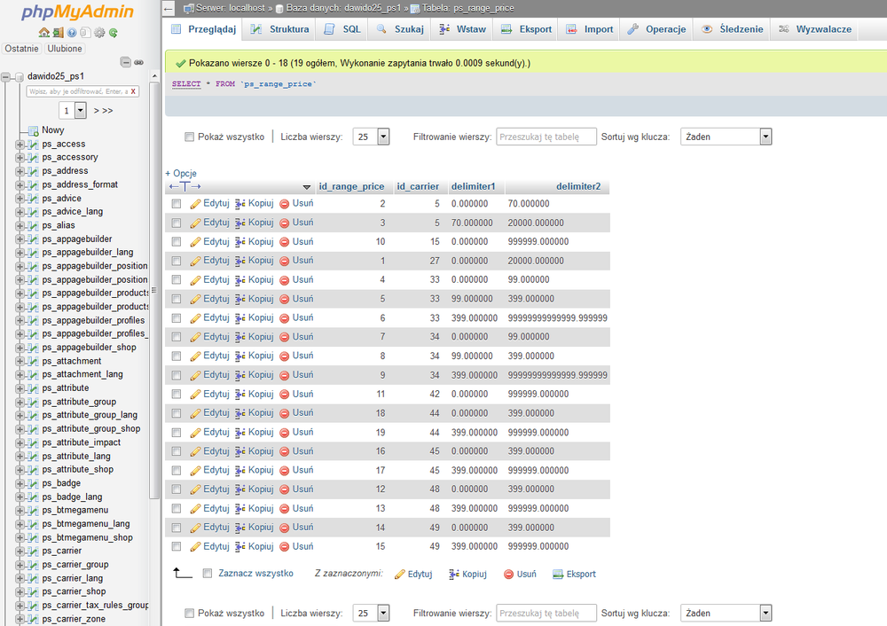The image size is (887, 626).
Task: Click the bottom pencil Edytuj icon with selected
Action: (399, 574)
